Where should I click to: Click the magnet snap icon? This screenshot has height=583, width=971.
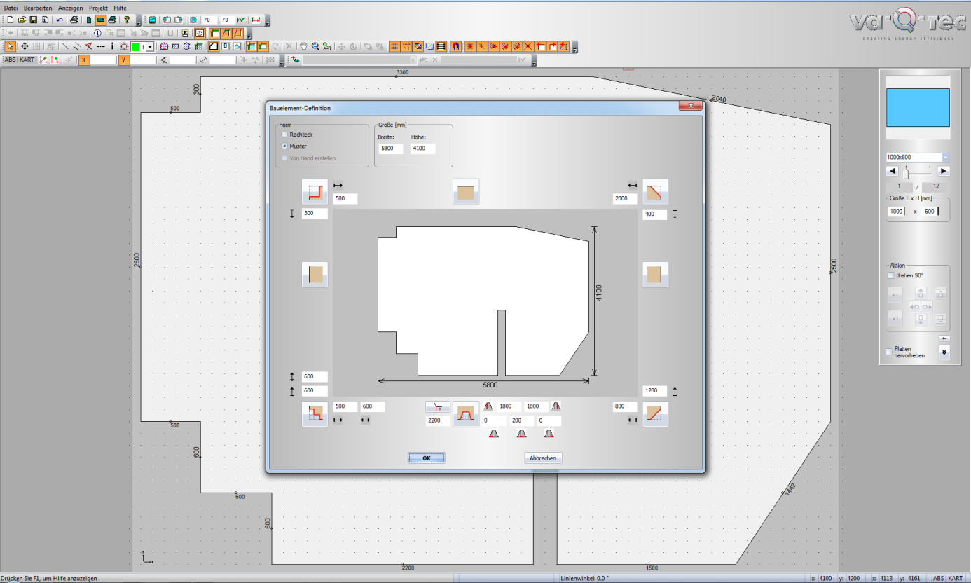point(455,46)
